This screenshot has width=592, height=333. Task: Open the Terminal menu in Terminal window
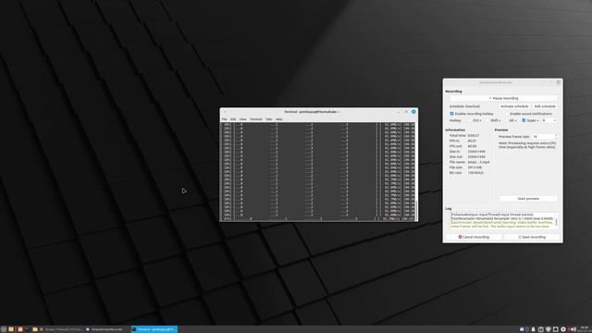(255, 119)
